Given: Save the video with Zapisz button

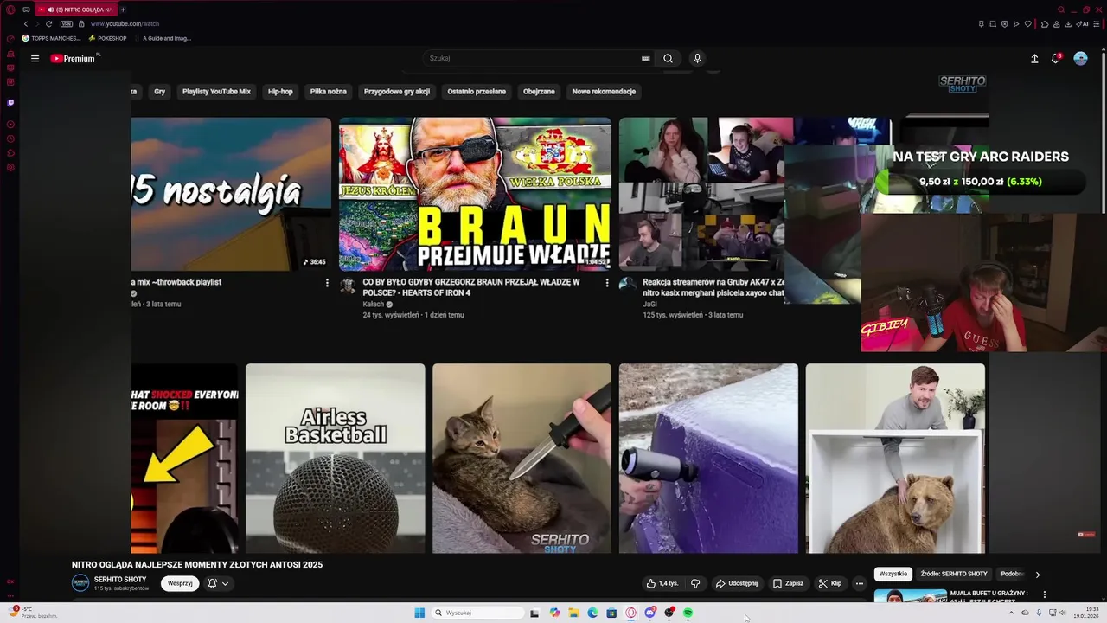Looking at the screenshot, I should tap(788, 583).
